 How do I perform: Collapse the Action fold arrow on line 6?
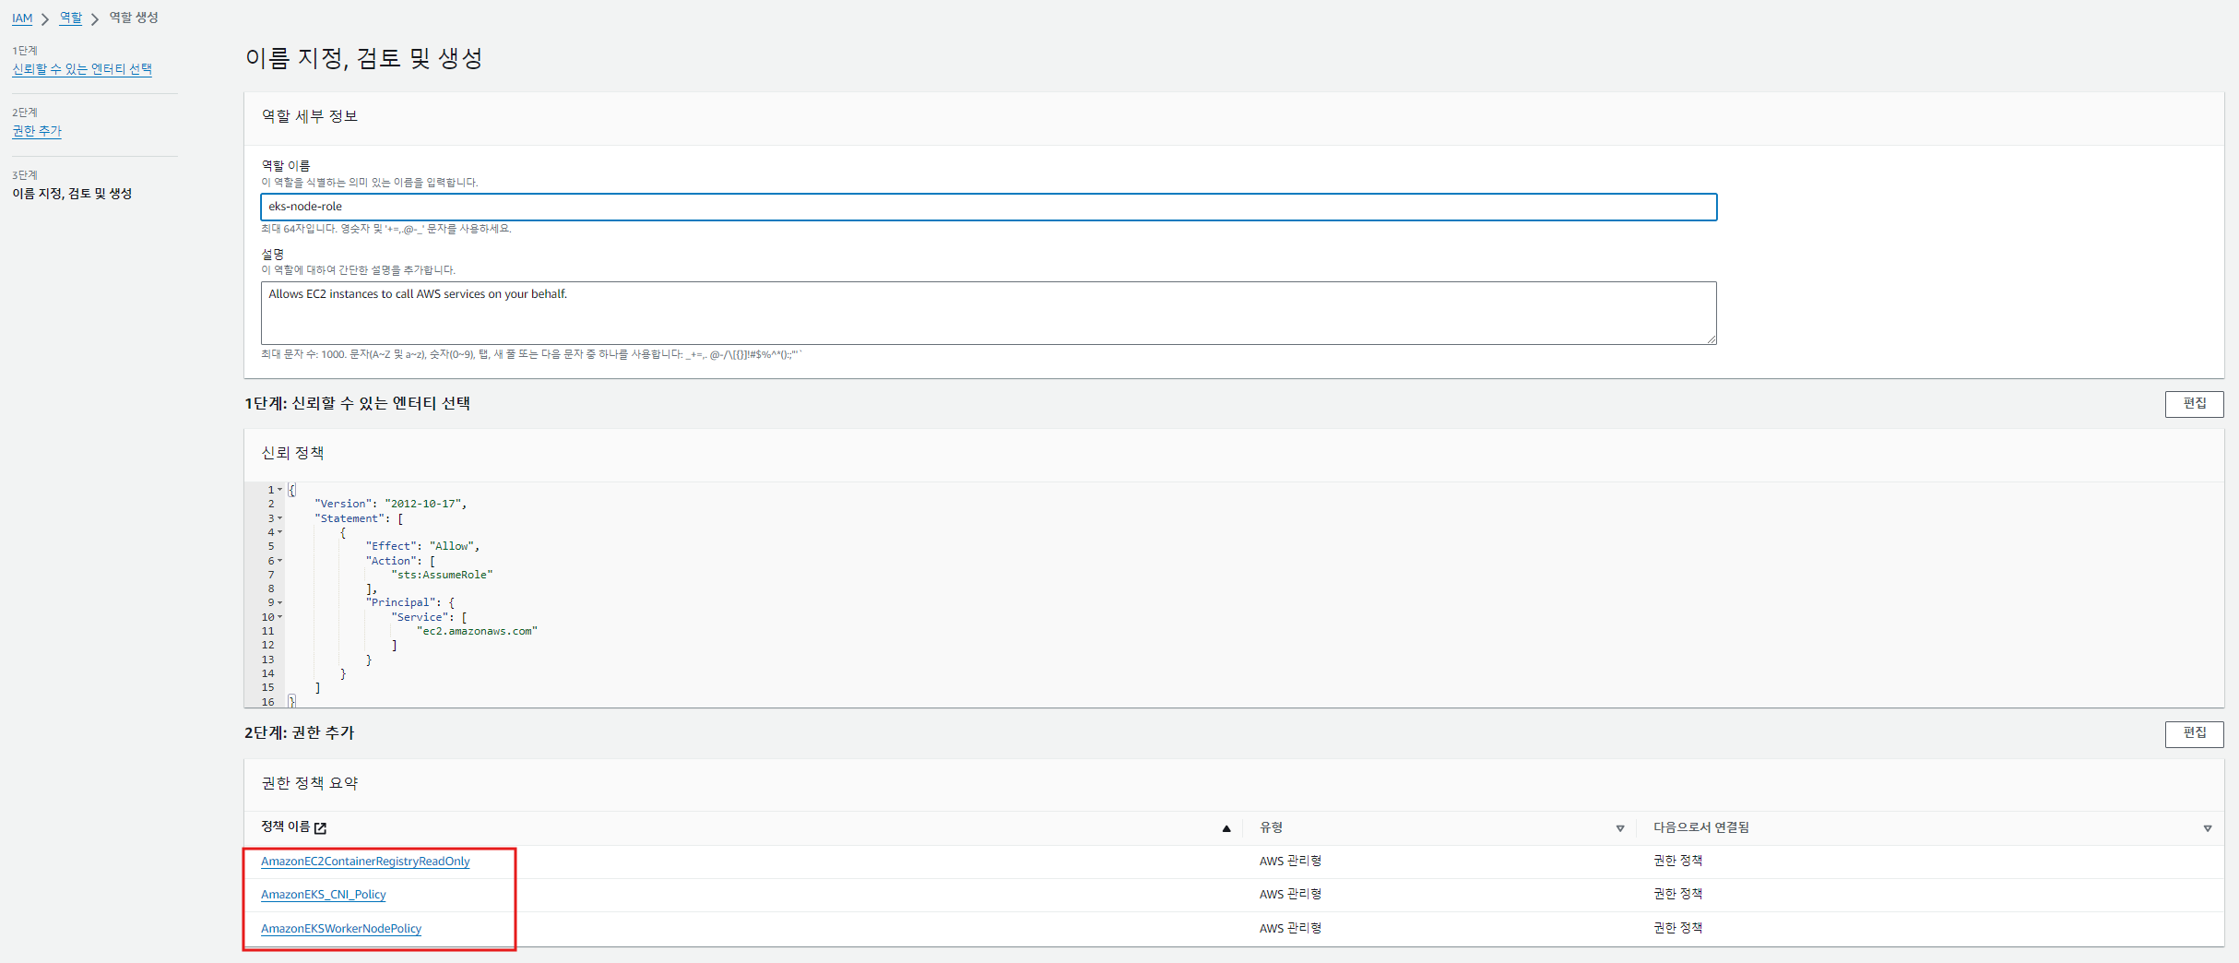(280, 561)
